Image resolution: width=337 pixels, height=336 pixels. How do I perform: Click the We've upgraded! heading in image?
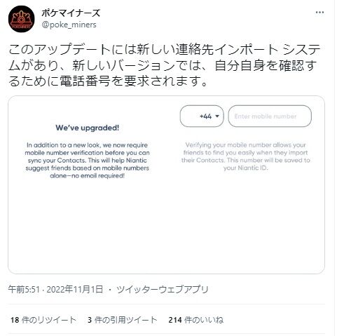pyautogui.click(x=87, y=128)
